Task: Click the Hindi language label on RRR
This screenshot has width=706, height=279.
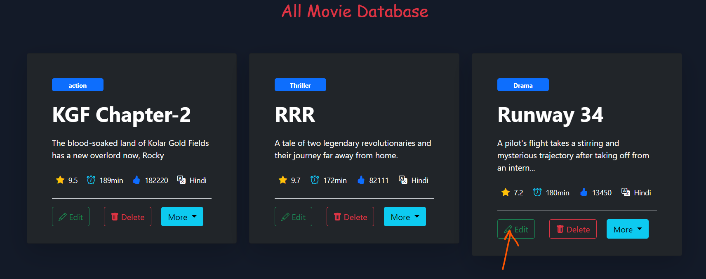Action: [420, 181]
